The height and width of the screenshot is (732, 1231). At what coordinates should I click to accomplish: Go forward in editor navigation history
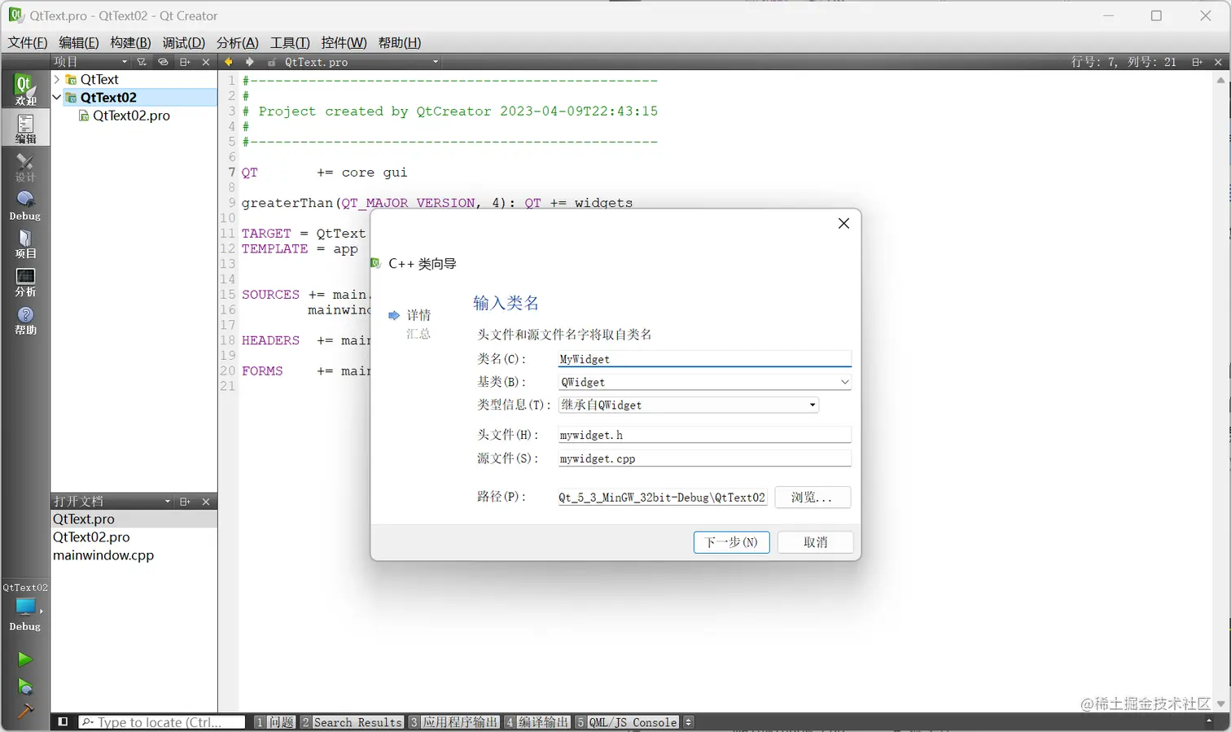[x=249, y=62]
